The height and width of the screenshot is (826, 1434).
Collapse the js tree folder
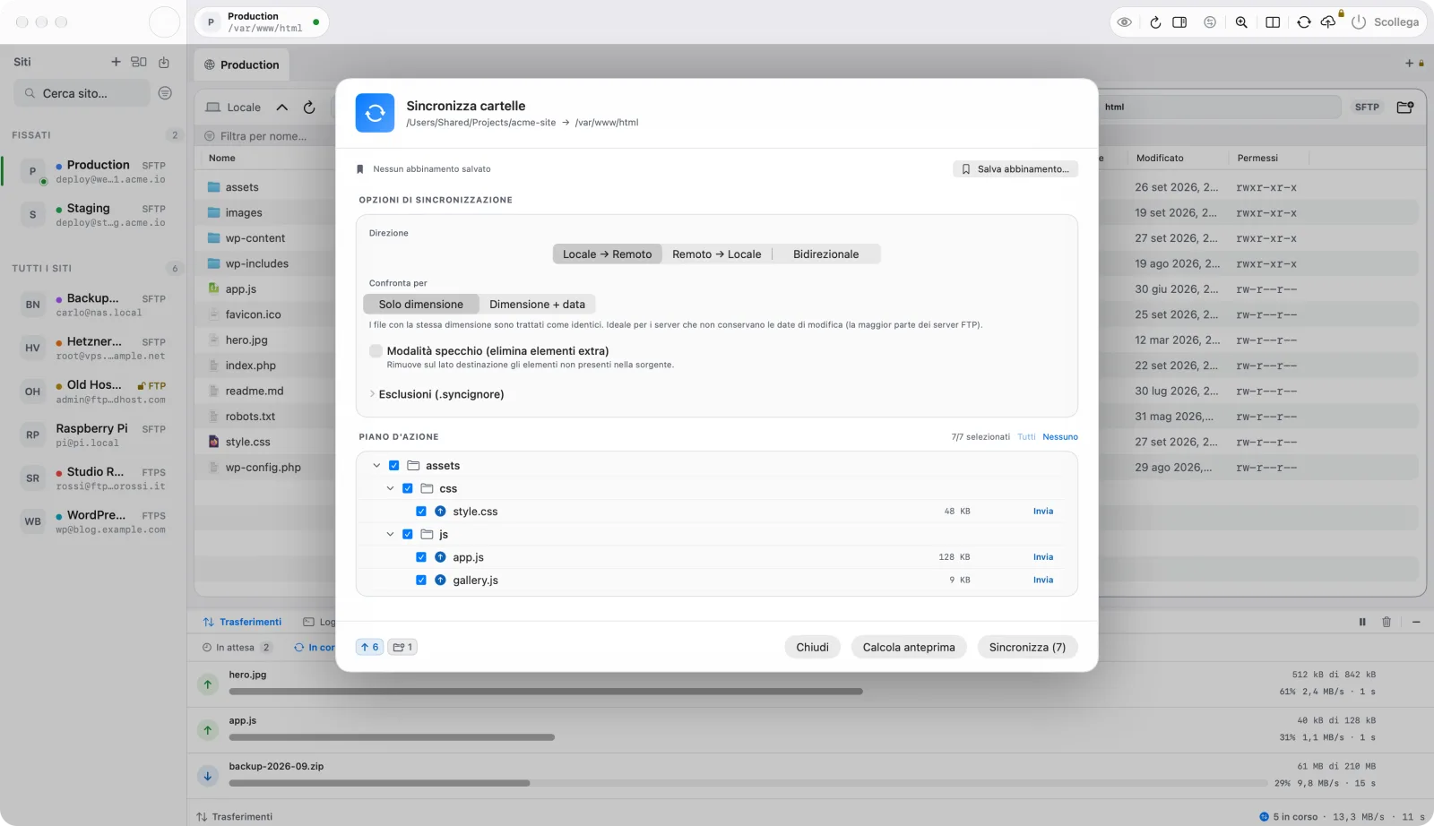(390, 534)
